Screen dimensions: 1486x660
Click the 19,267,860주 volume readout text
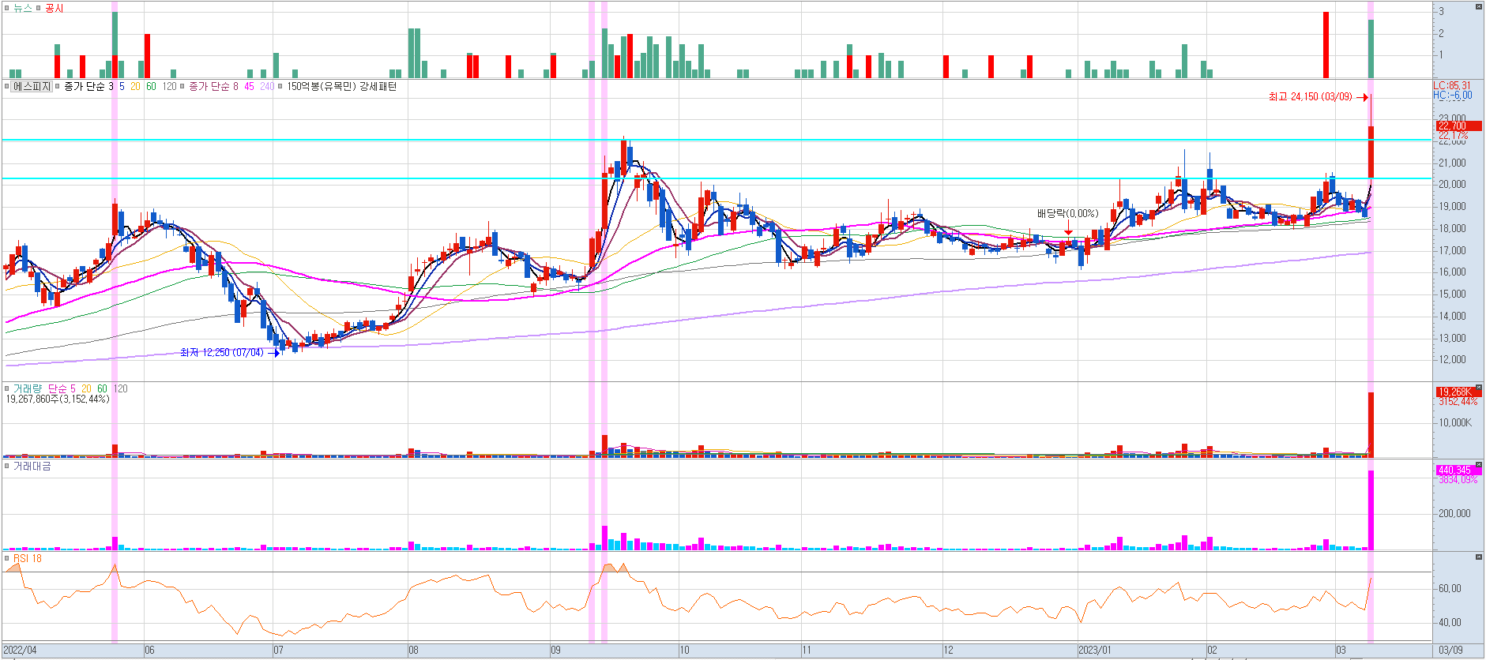click(x=58, y=399)
